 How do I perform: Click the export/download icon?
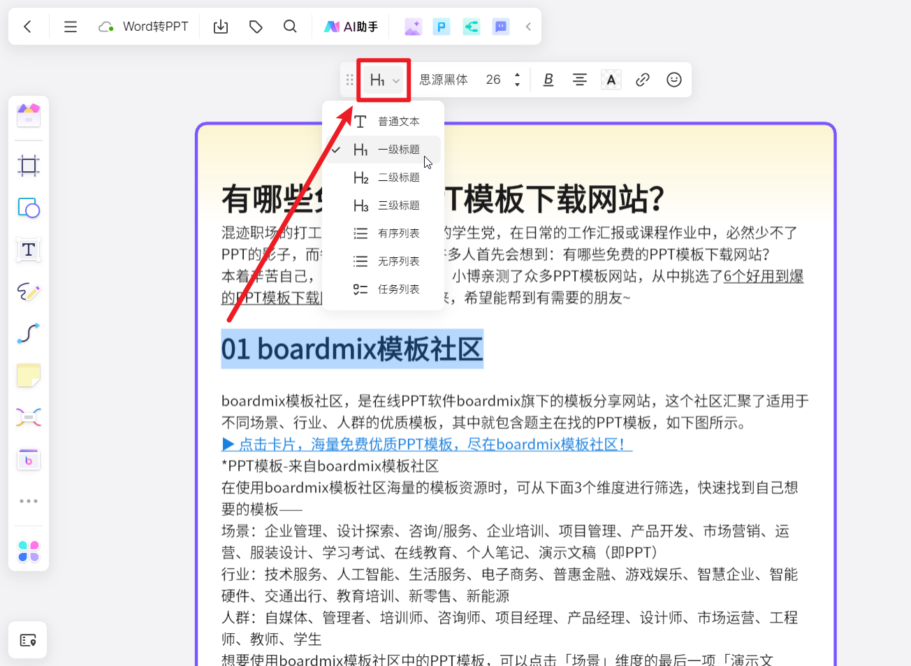coord(220,26)
